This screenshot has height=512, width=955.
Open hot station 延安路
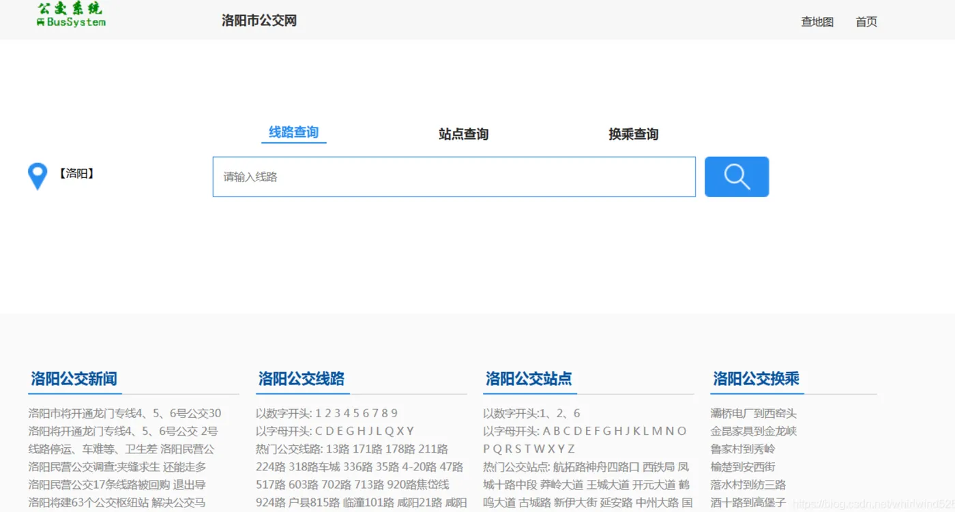(616, 502)
